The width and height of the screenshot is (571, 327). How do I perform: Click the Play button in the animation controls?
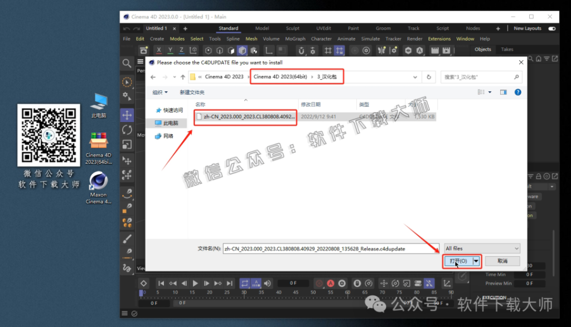[x=195, y=283]
